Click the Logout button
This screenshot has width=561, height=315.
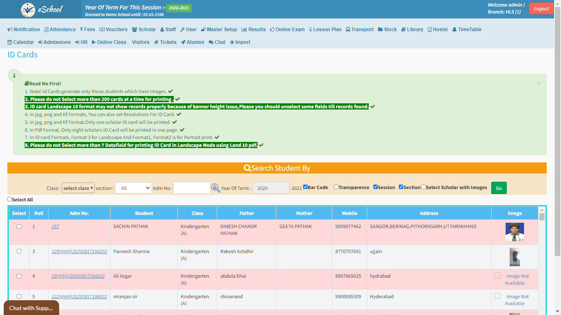(541, 9)
